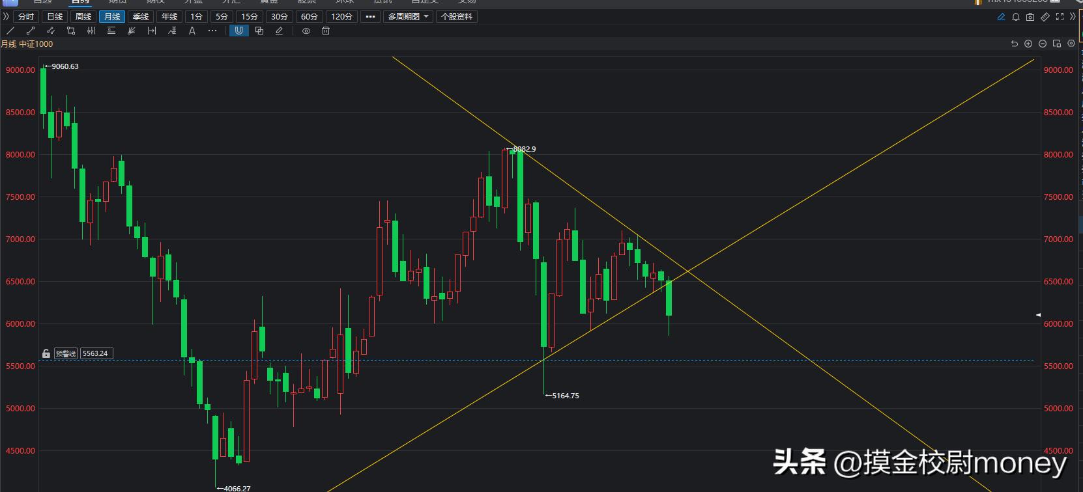This screenshot has width=1083, height=492.
Task: Delete drawings with the trash icon
Action: (x=326, y=31)
